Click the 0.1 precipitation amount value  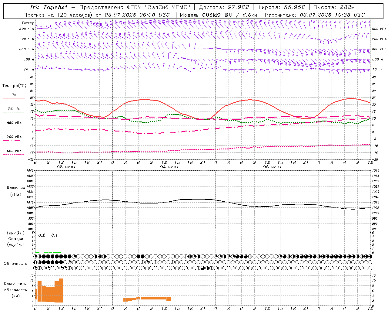coord(54,235)
